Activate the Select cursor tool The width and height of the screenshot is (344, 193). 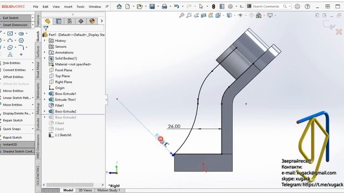[x=201, y=6]
